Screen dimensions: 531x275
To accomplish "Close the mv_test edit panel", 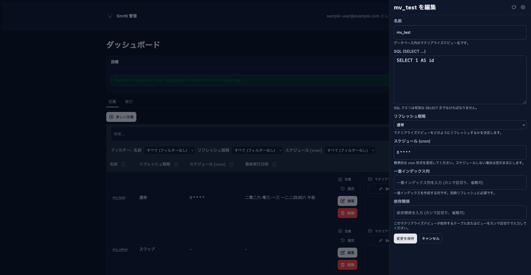I will click(523, 7).
